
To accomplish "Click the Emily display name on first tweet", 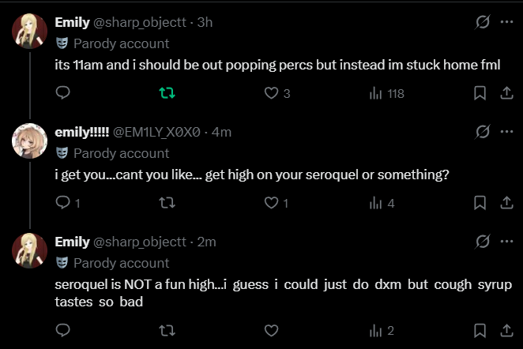I will pyautogui.click(x=73, y=22).
